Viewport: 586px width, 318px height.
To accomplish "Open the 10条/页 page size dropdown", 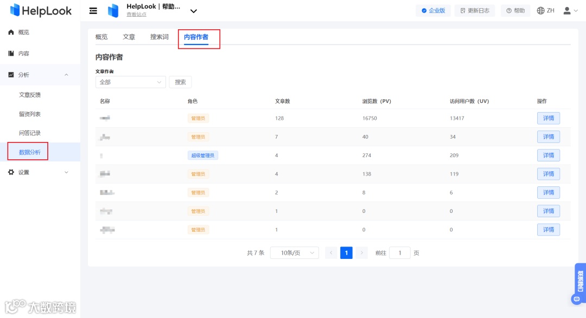I will click(294, 252).
